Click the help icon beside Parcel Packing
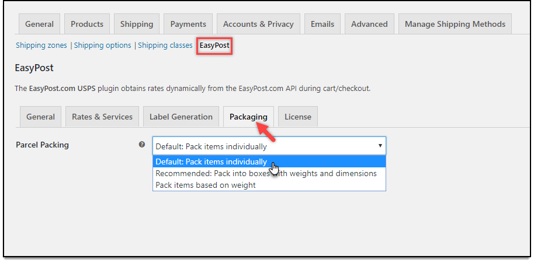The height and width of the screenshot is (263, 534). [141, 145]
